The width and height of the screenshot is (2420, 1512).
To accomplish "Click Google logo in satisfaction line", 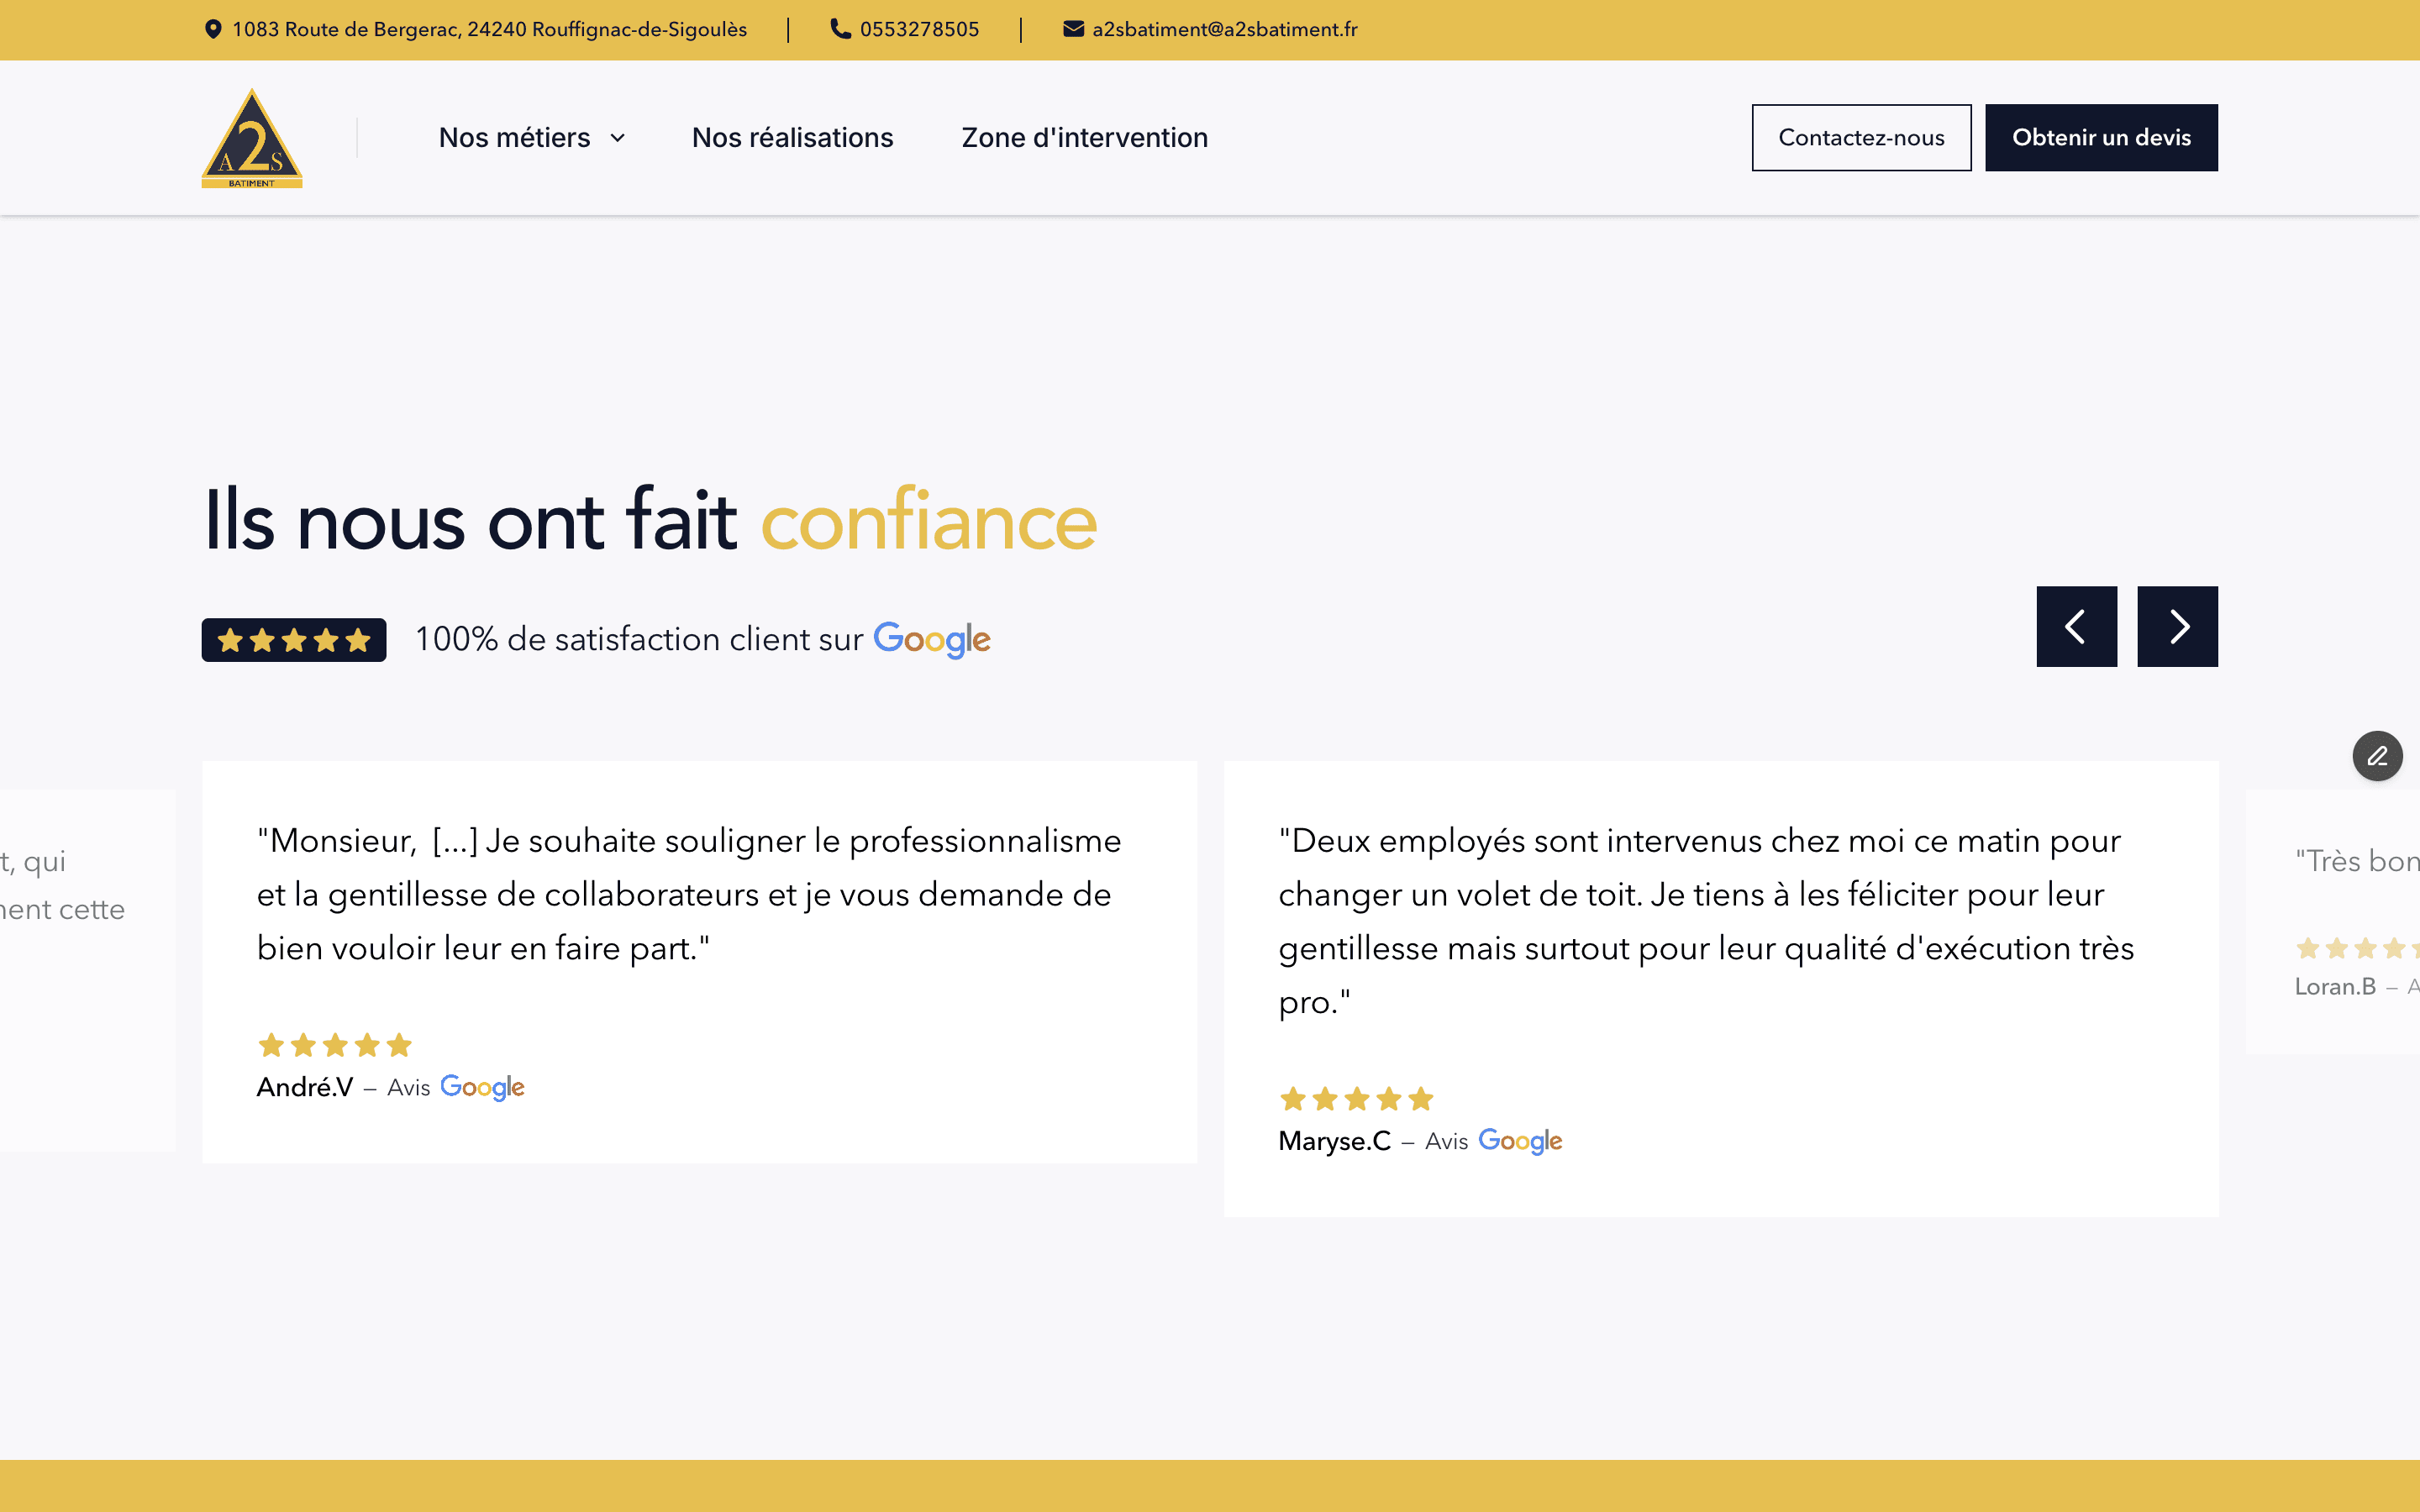I will click(931, 639).
